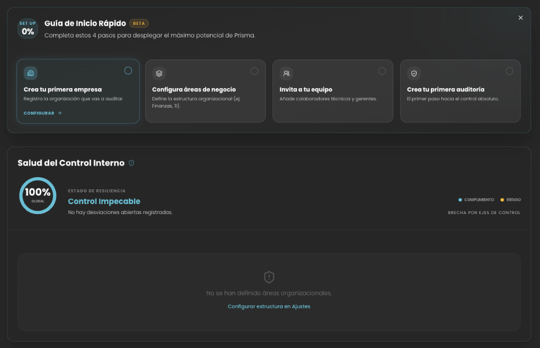Select the Invita a tu equipo step circle
Screen dimensions: 540x348
[x=382, y=71]
